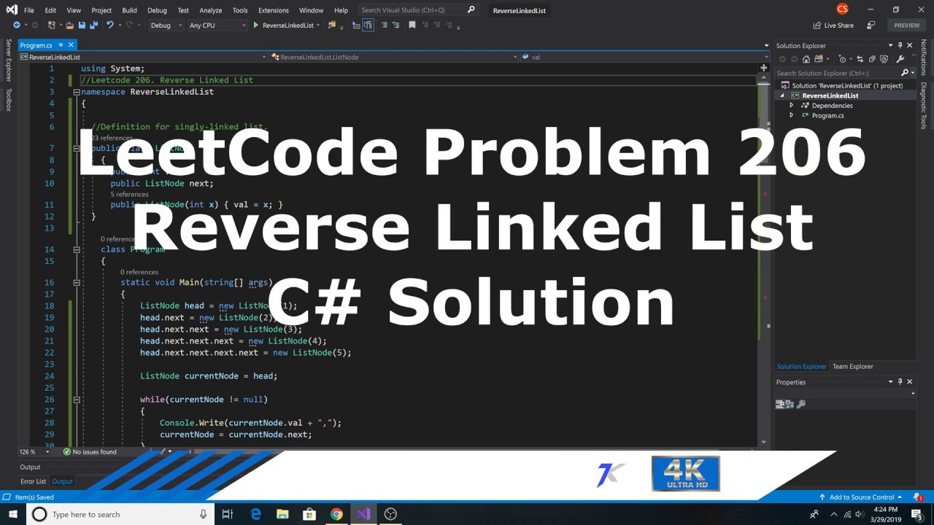The image size is (934, 525).
Task: Click the Save All icon
Action: coord(93,25)
